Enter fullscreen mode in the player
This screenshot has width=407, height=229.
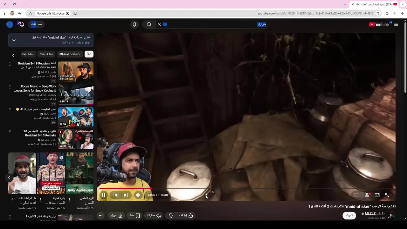pyautogui.click(x=387, y=195)
